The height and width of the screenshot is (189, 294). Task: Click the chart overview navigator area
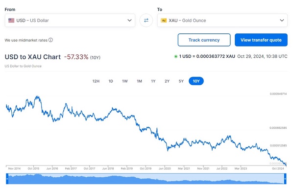tap(146, 179)
